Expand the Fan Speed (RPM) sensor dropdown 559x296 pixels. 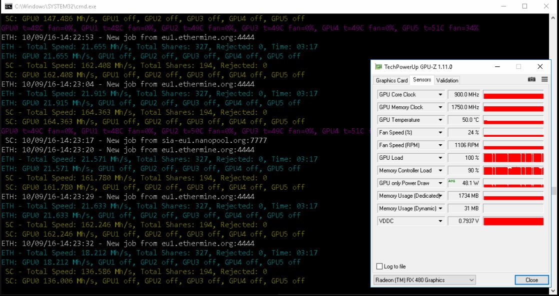tap(440, 145)
